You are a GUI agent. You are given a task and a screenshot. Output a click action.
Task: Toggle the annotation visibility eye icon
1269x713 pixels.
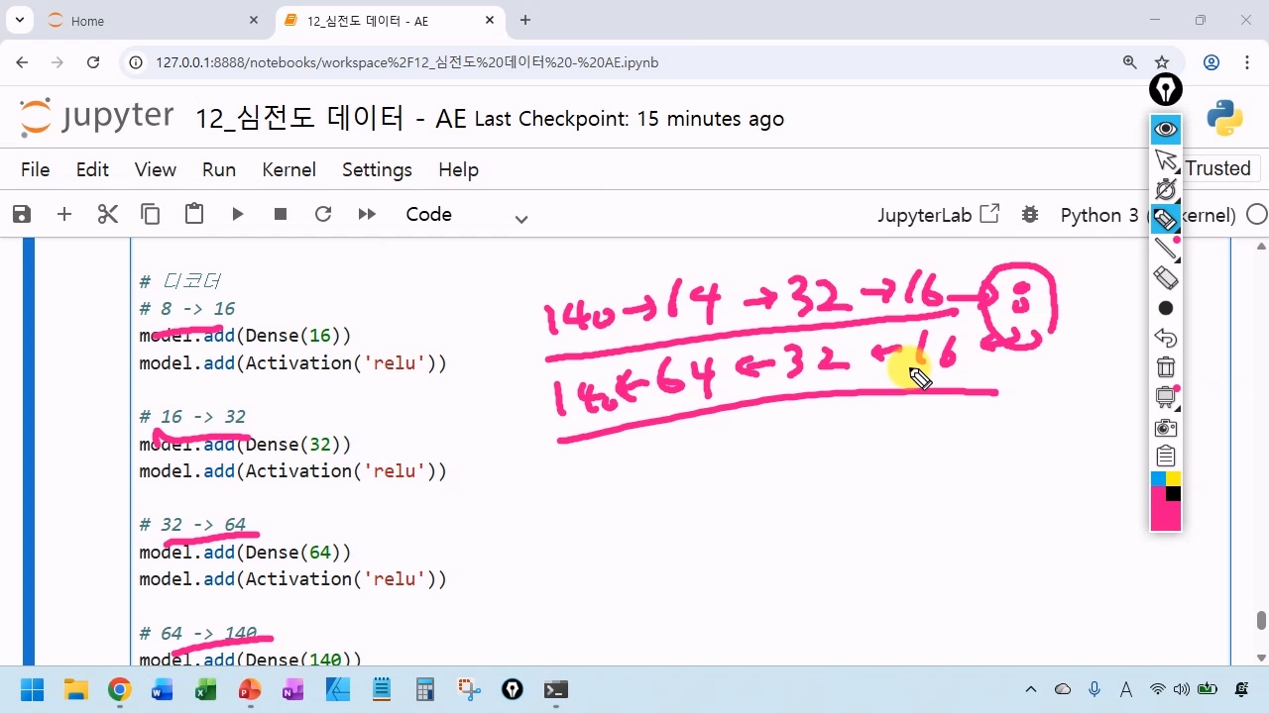(1166, 129)
